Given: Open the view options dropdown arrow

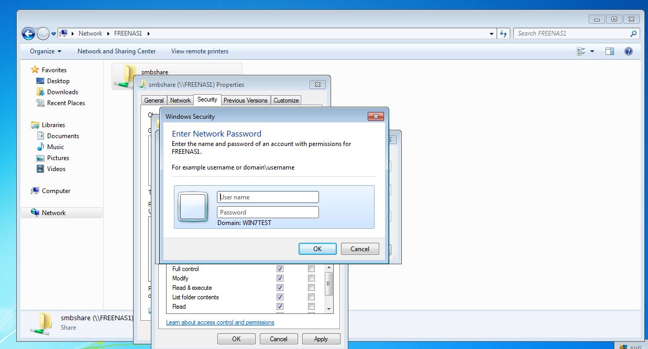Looking at the screenshot, I should (592, 51).
